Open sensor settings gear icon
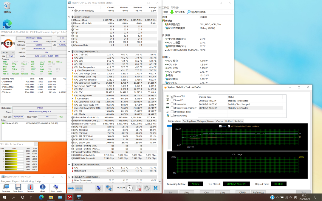This screenshot has width=322, height=201. click(146, 188)
